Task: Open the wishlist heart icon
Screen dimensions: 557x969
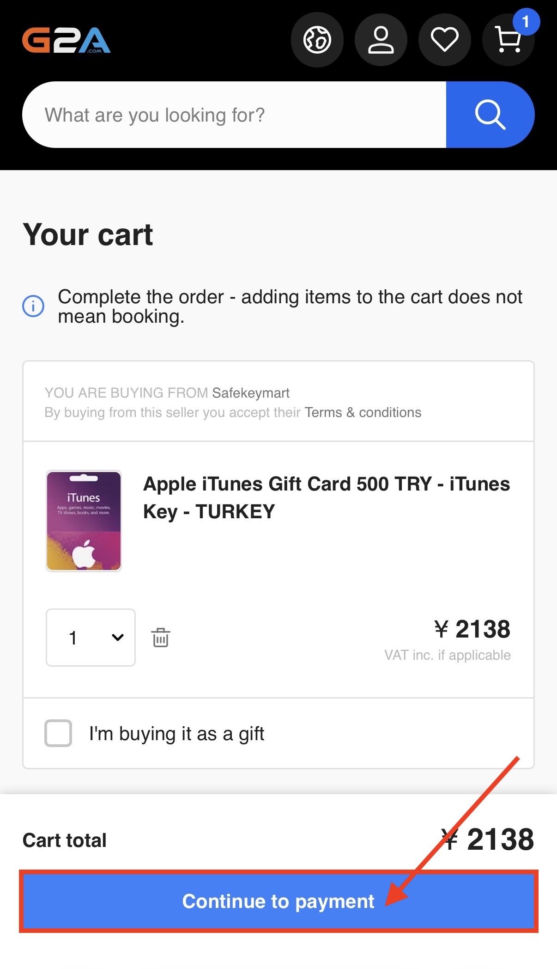Action: click(x=444, y=40)
